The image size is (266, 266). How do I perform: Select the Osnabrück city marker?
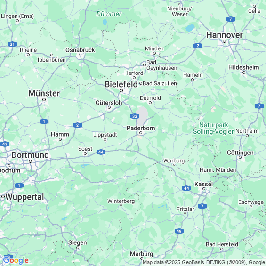pos(80,55)
